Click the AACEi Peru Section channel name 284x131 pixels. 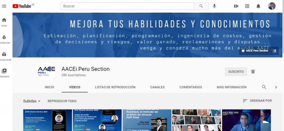pyautogui.click(x=85, y=69)
